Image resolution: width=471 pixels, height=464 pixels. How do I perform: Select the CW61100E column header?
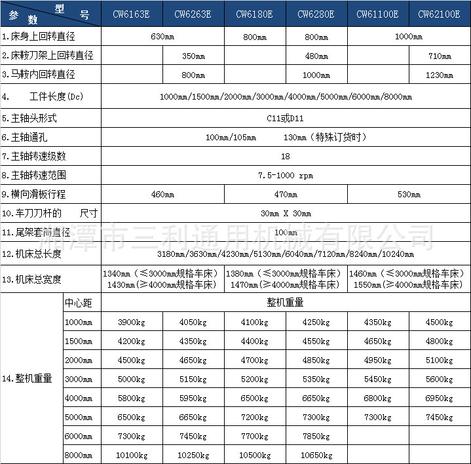click(x=378, y=14)
